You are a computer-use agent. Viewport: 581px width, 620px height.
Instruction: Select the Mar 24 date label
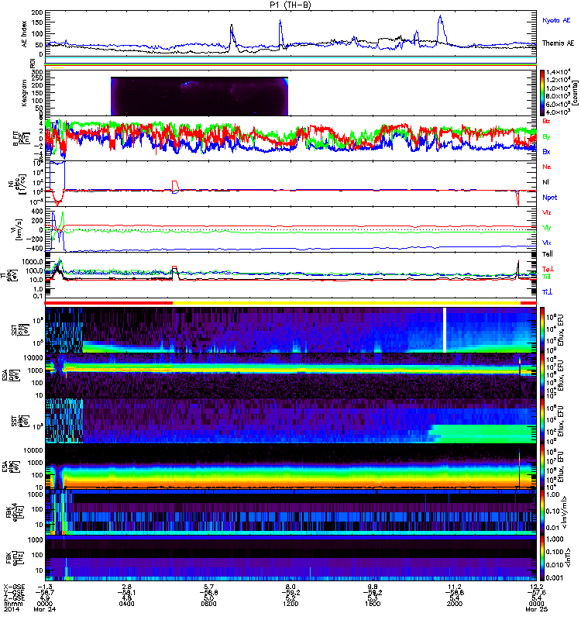[45, 609]
